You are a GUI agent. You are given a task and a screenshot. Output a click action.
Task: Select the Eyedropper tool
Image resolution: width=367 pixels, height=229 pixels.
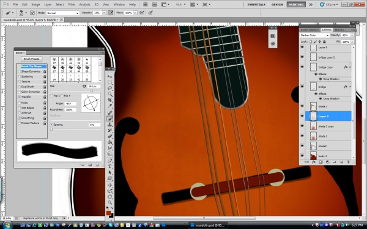coord(109,106)
